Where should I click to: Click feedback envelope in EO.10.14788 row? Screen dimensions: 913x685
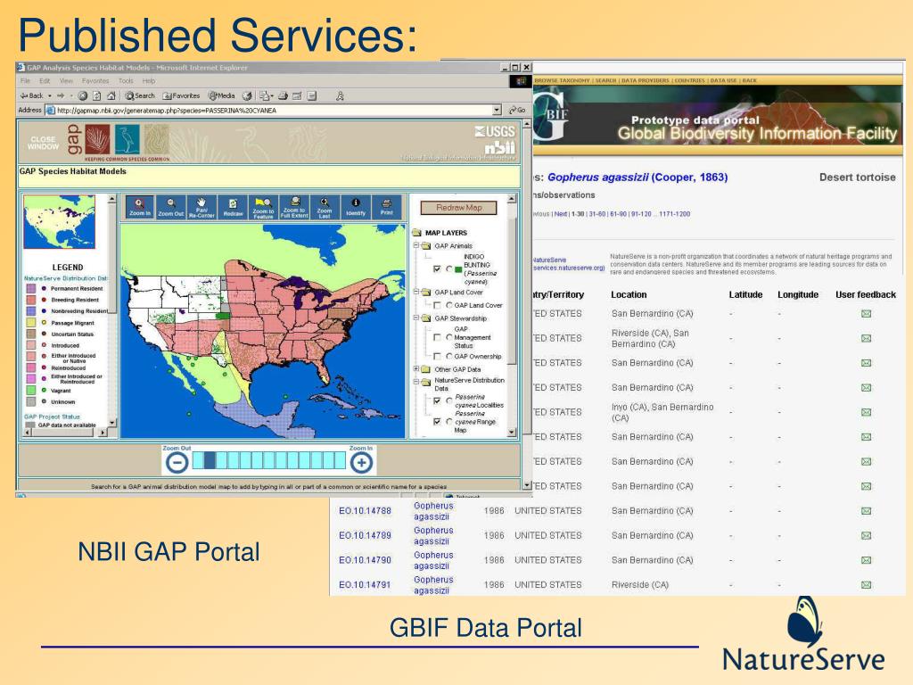pyautogui.click(x=866, y=511)
